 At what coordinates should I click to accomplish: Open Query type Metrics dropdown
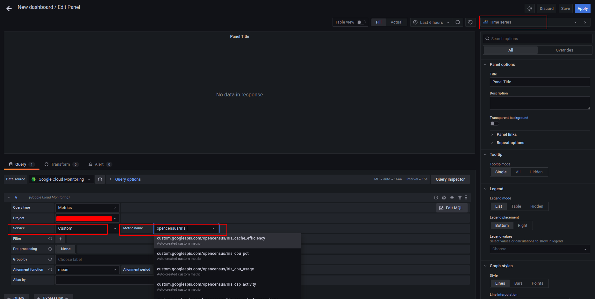tap(87, 208)
